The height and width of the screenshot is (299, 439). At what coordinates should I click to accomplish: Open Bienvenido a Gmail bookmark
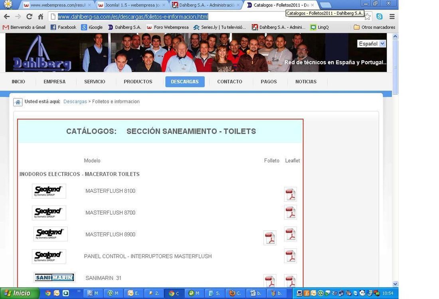coord(24,27)
